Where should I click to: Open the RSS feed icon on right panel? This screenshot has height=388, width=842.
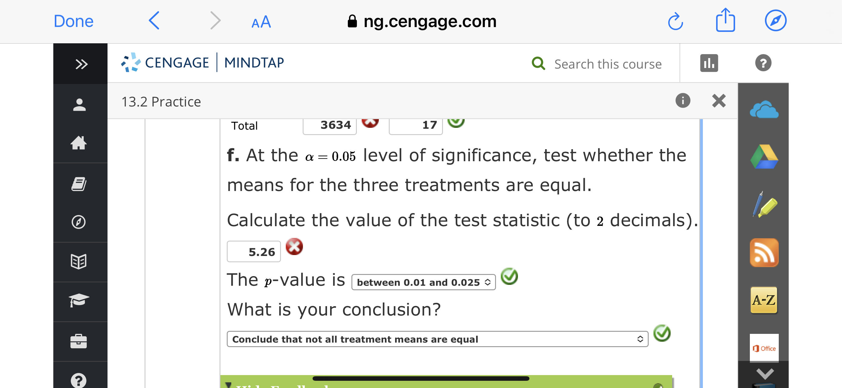[764, 253]
